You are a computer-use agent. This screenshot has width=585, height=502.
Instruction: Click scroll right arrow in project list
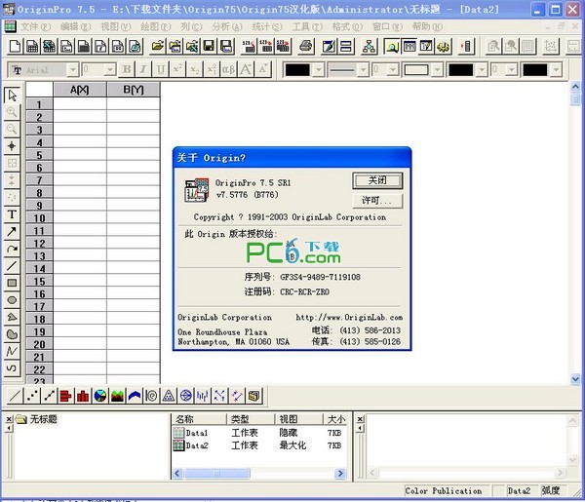pos(340,474)
